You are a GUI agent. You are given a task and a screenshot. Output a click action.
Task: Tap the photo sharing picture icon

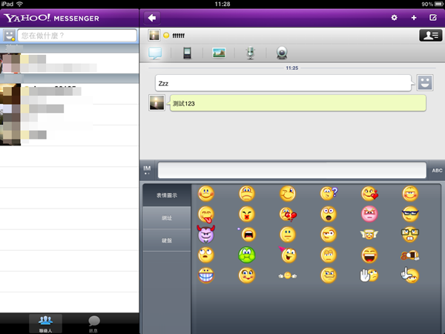(x=219, y=53)
